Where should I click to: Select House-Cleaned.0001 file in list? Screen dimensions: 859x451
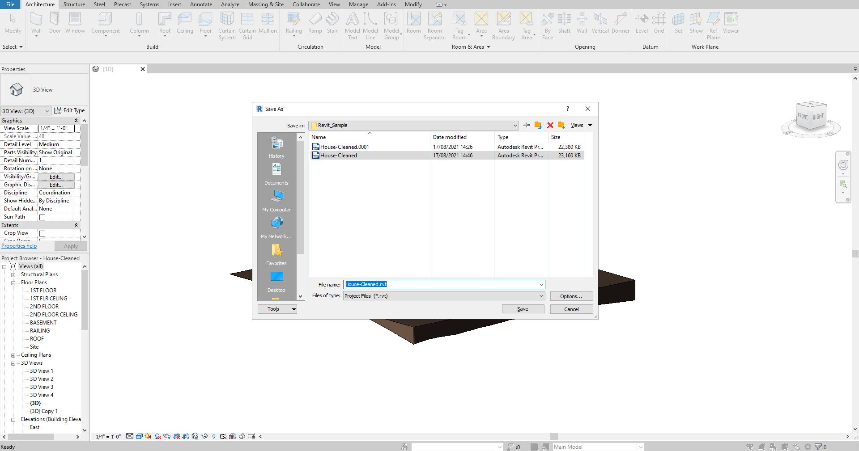[x=344, y=147]
